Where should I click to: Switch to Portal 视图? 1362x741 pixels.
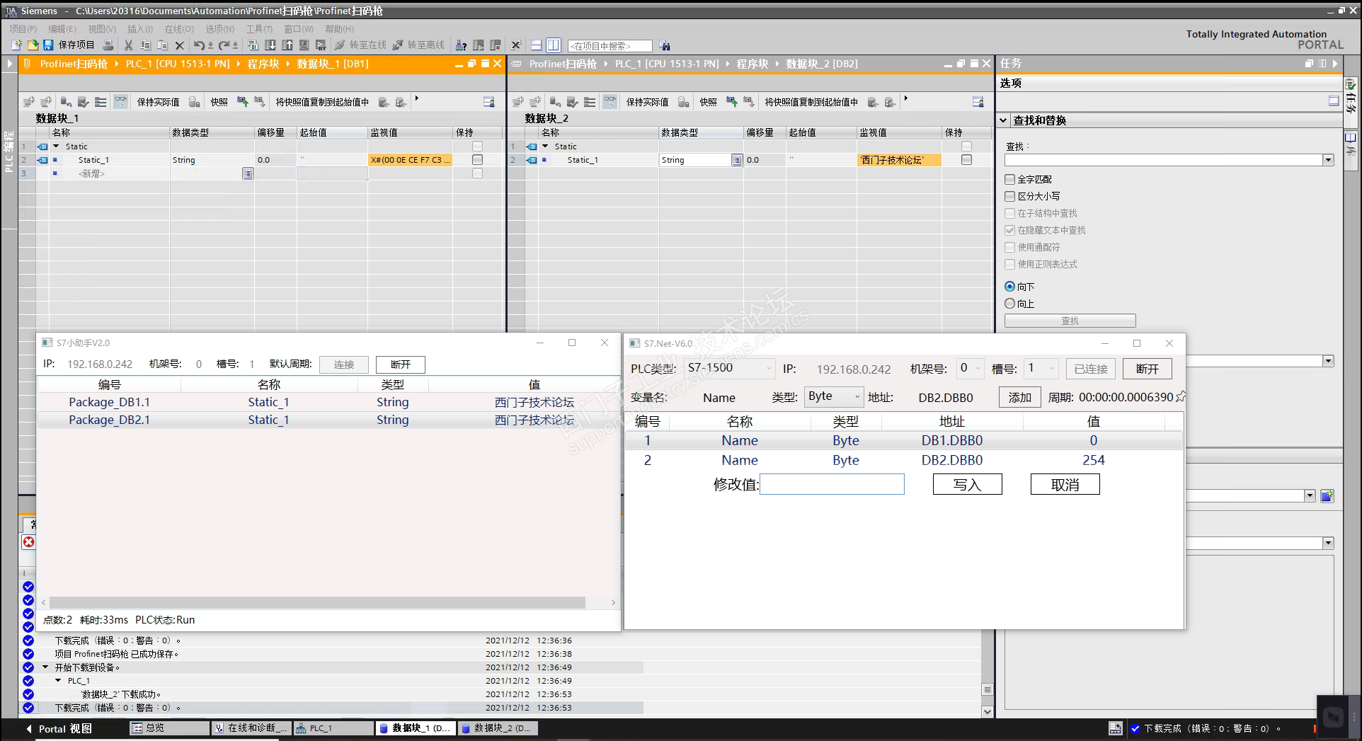59,728
